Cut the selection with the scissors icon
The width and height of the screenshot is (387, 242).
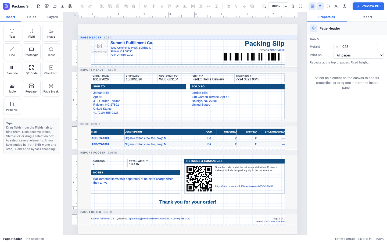pyautogui.click(x=102, y=6)
